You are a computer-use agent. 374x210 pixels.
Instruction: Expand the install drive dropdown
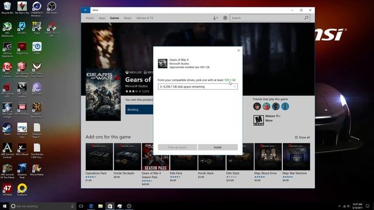(x=198, y=87)
